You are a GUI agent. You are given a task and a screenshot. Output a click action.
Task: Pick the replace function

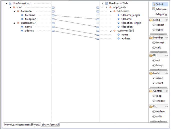[159, 111]
